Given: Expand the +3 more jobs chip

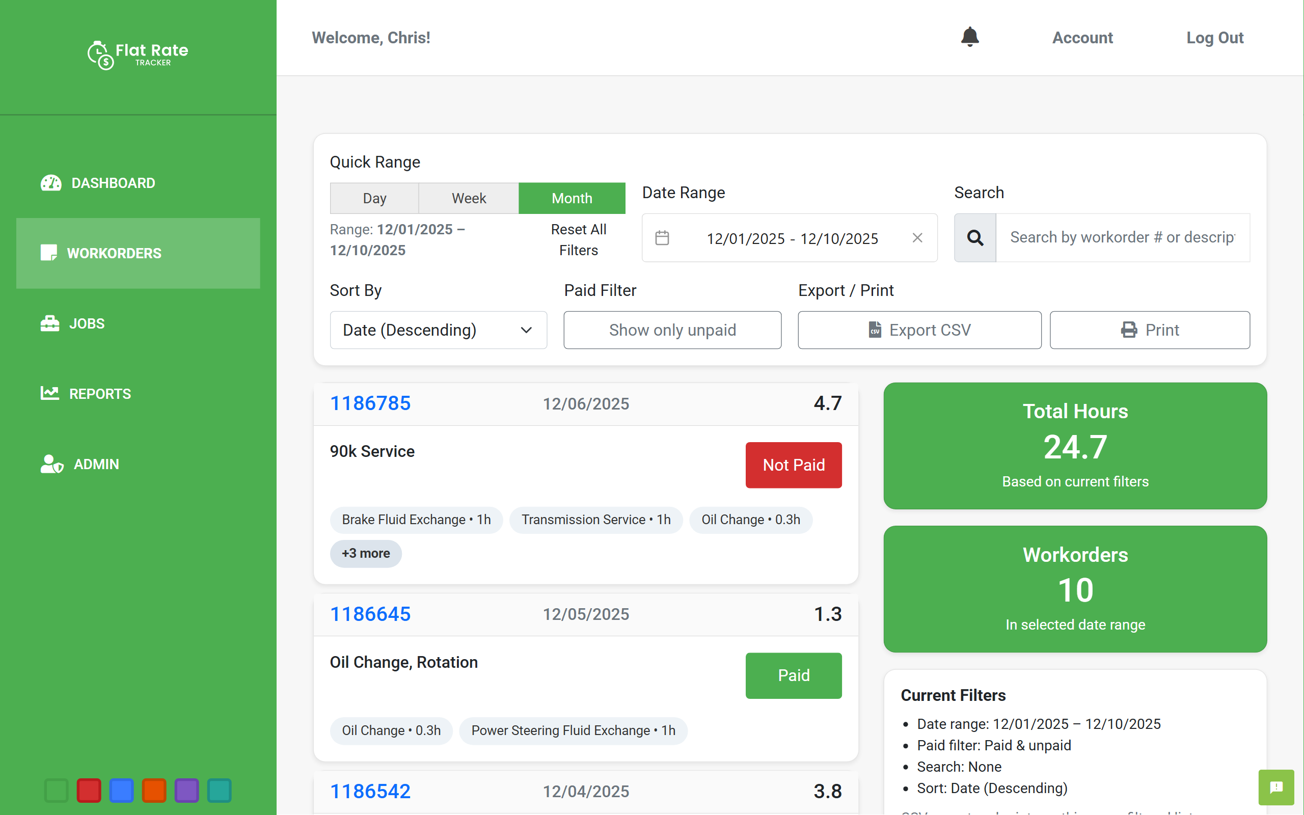Looking at the screenshot, I should 365,554.
